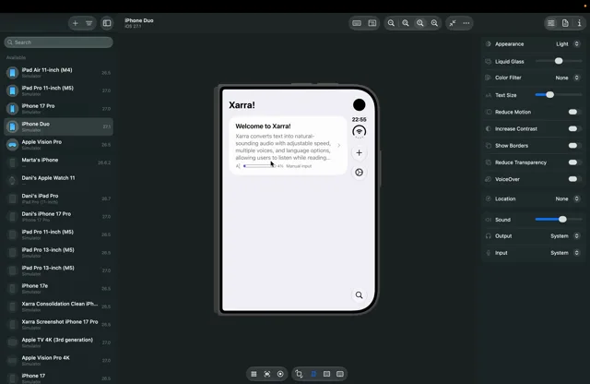590x384 pixels.
Task: Click the layout grid icon beside the keyboard icon
Action: 372,23
